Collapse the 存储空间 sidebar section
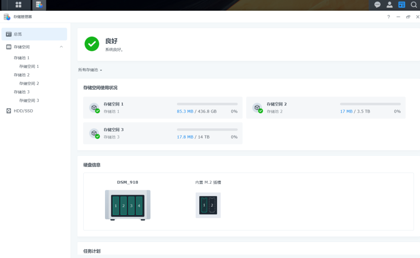This screenshot has width=420, height=258. 61,47
